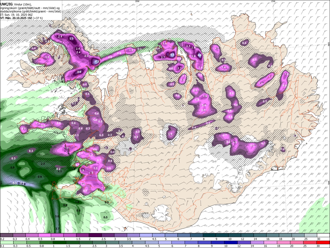The width and height of the screenshot is (330, 248).
Task: Click the darkest green swatch in rain legend
Action: (x=59, y=242)
